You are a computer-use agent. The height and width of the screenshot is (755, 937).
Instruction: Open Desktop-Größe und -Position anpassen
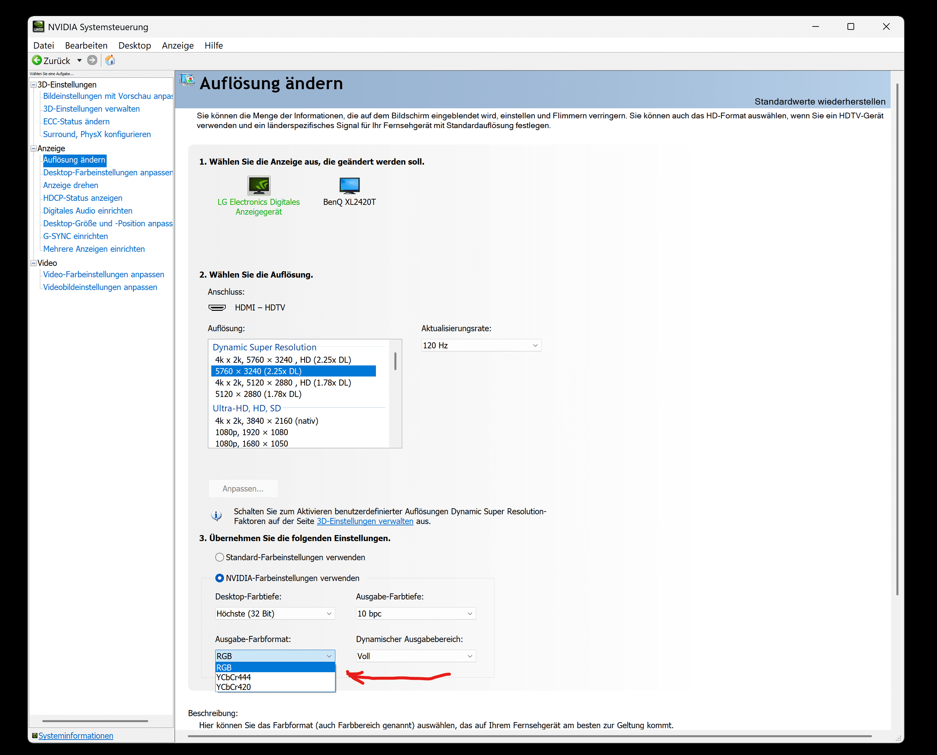coord(108,224)
